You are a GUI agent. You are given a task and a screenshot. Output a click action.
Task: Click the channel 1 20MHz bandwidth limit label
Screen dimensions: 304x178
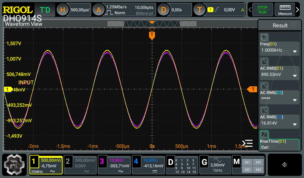pos(37,171)
